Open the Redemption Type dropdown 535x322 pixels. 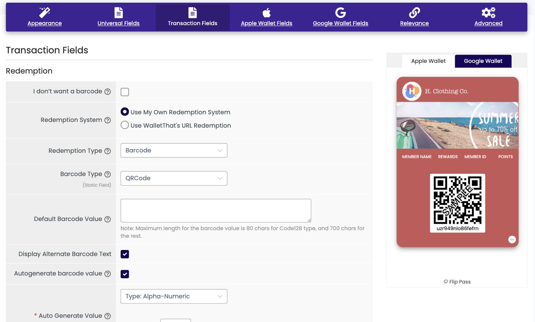pyautogui.click(x=174, y=151)
